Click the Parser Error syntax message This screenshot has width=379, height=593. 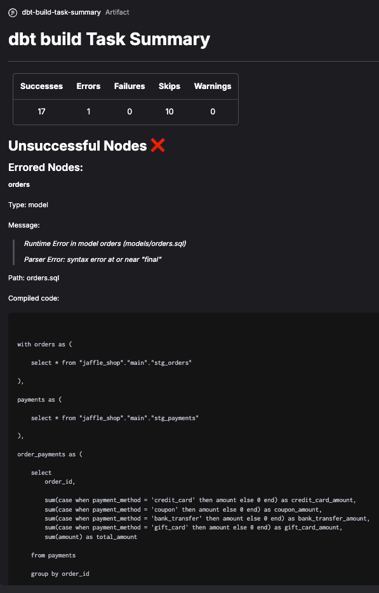93,259
